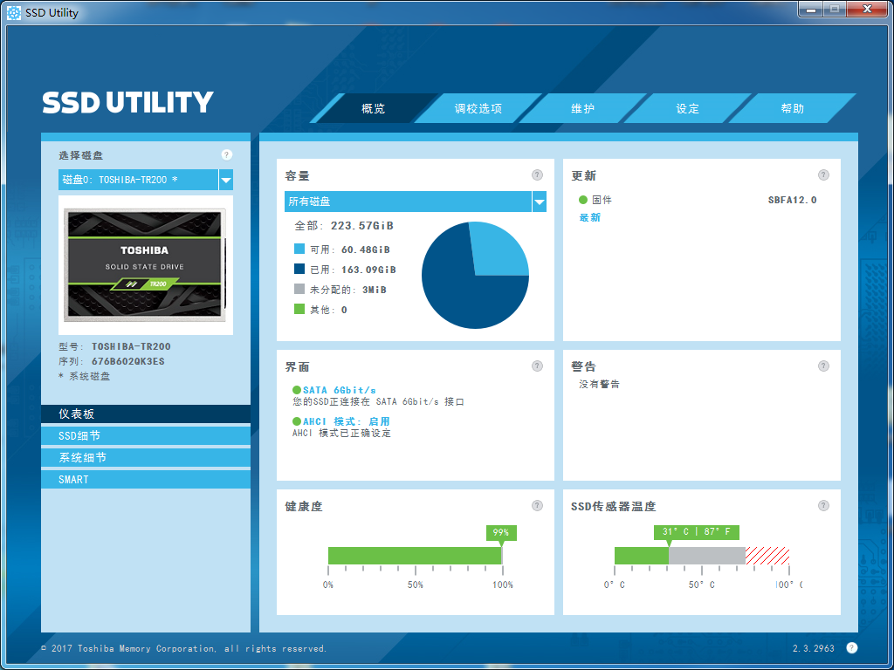Open the 维护 tab
Viewport: 894px width, 670px height.
(582, 109)
